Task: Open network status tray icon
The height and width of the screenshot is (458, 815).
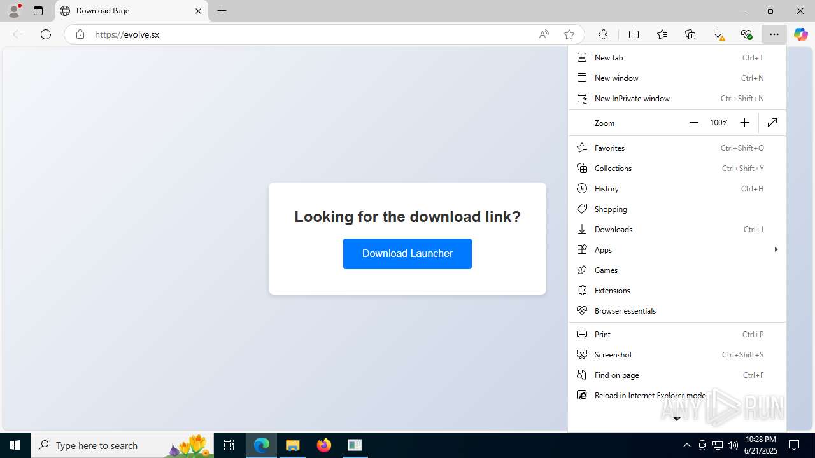Action: [x=718, y=445]
